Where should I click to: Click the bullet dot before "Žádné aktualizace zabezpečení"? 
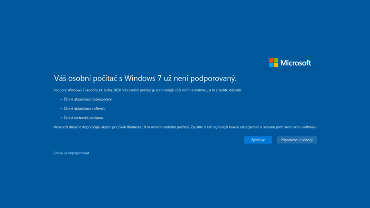tap(61, 99)
